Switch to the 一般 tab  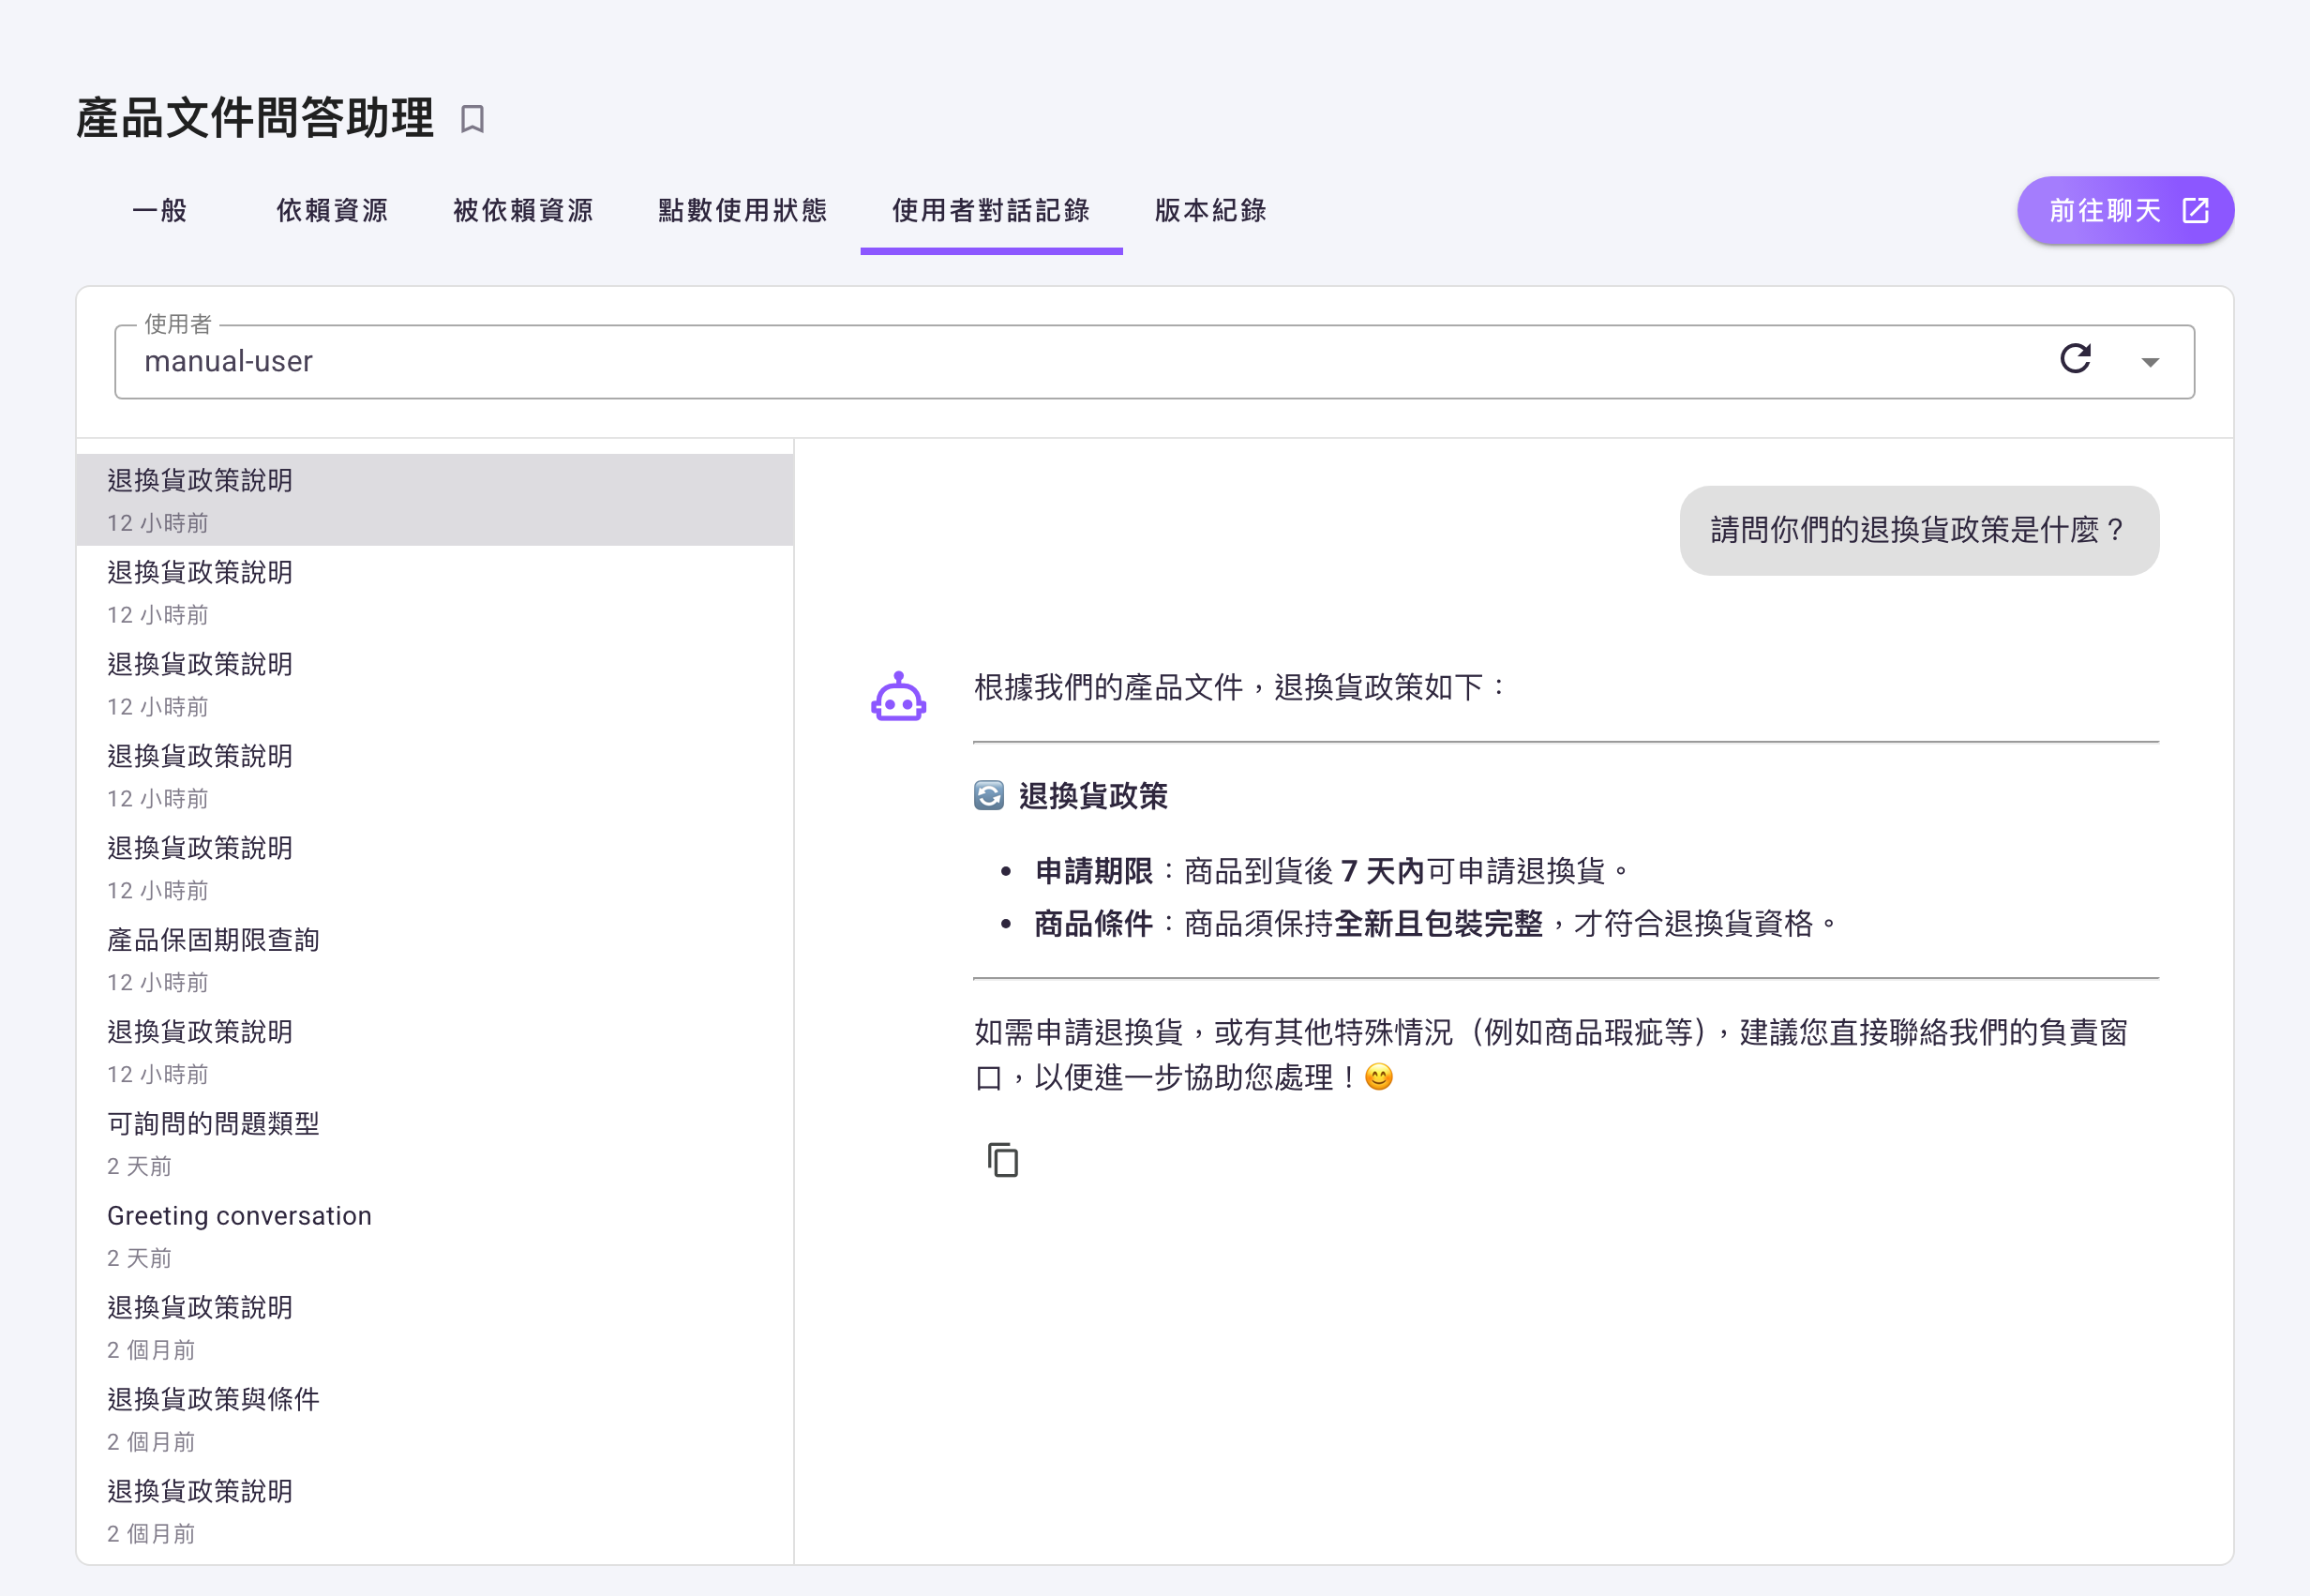160,211
